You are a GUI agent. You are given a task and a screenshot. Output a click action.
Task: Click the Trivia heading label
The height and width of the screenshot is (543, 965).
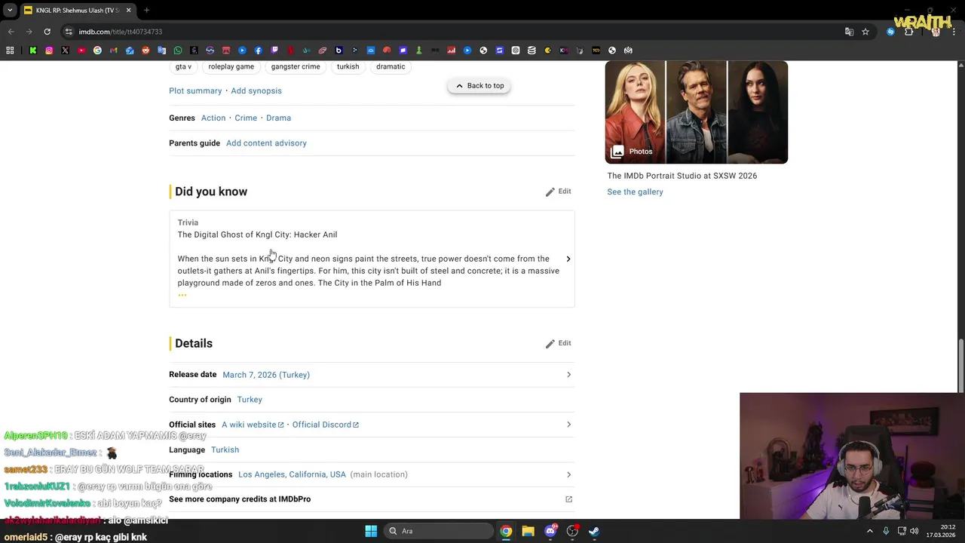click(x=188, y=222)
